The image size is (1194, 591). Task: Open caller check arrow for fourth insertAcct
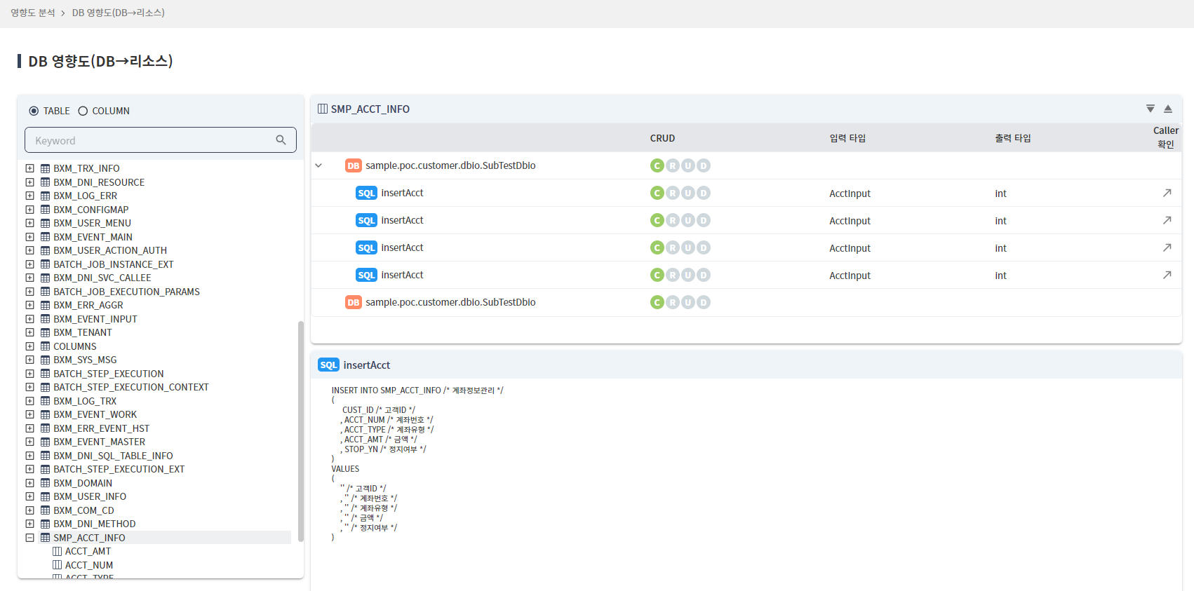pyautogui.click(x=1167, y=275)
